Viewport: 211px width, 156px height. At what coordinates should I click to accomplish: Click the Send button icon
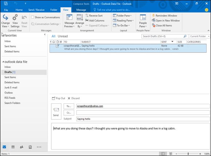(x=56, y=110)
